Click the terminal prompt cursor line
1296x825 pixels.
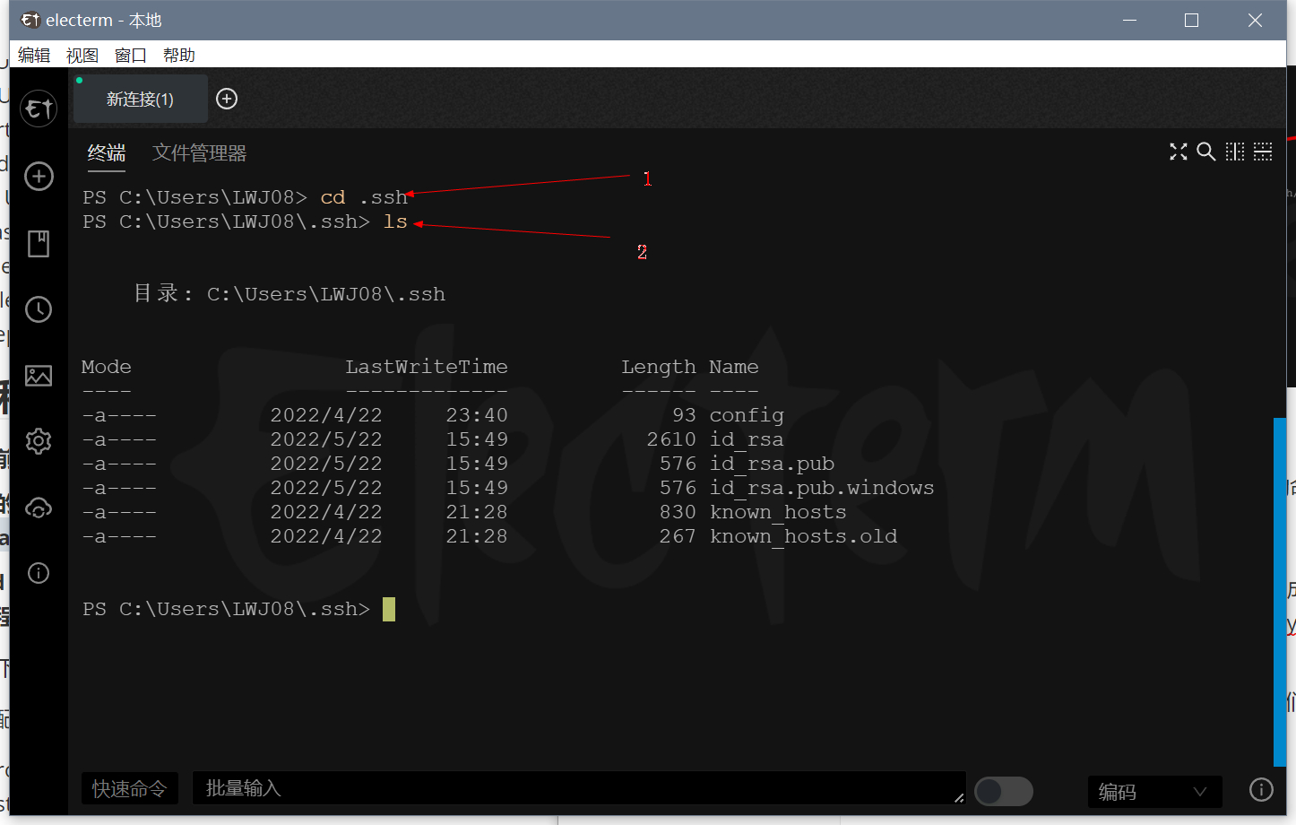tap(239, 609)
